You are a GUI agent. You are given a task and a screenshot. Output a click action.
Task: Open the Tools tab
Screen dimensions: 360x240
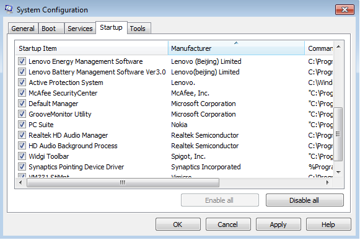pyautogui.click(x=139, y=29)
